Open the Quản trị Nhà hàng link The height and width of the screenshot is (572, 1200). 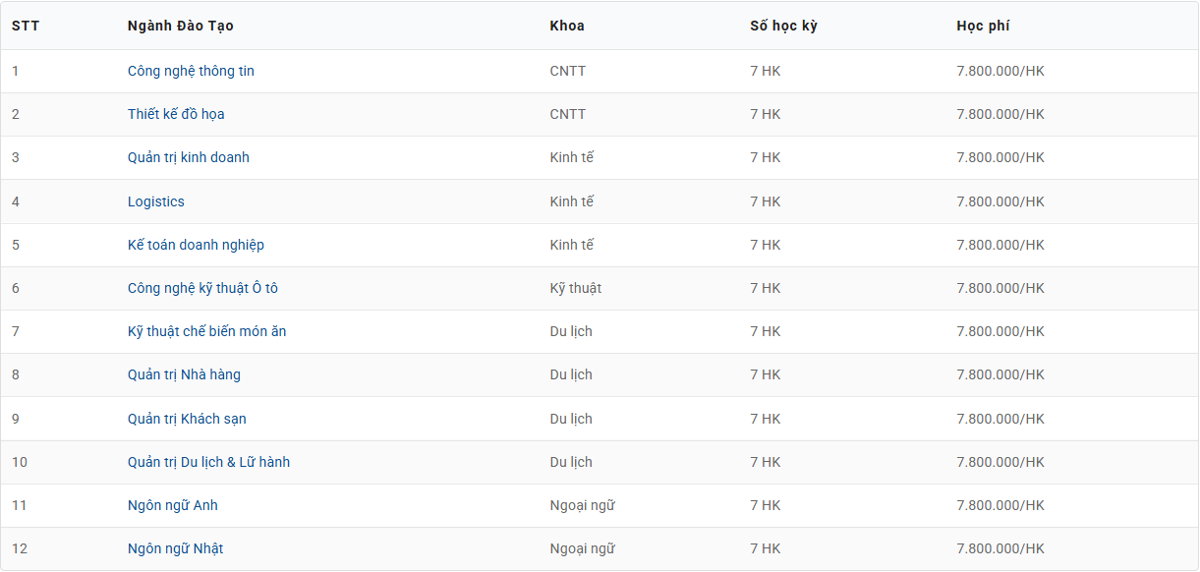[x=184, y=374]
